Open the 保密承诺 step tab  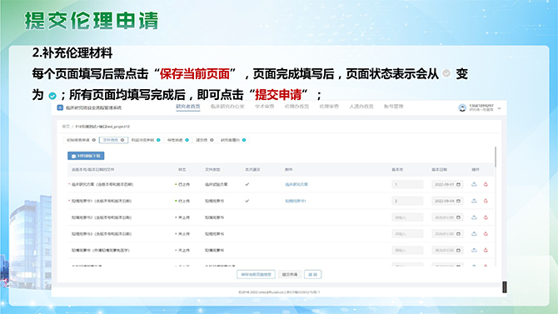pos(178,140)
